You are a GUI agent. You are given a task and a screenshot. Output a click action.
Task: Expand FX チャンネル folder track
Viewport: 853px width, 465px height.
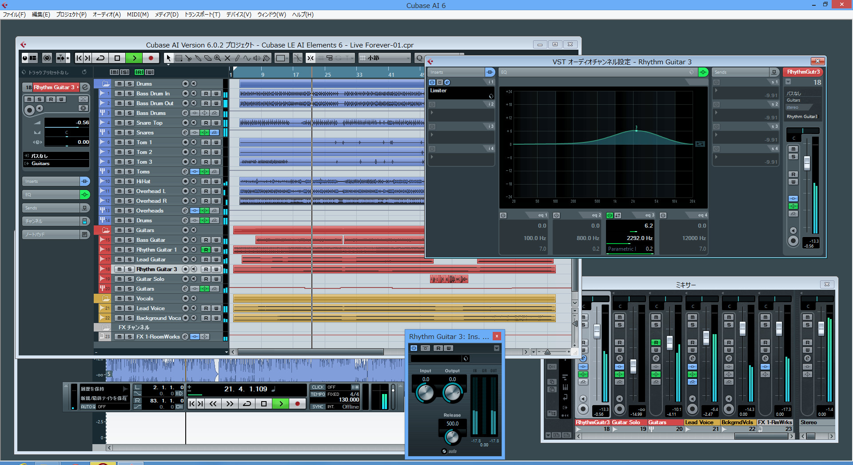pyautogui.click(x=105, y=327)
